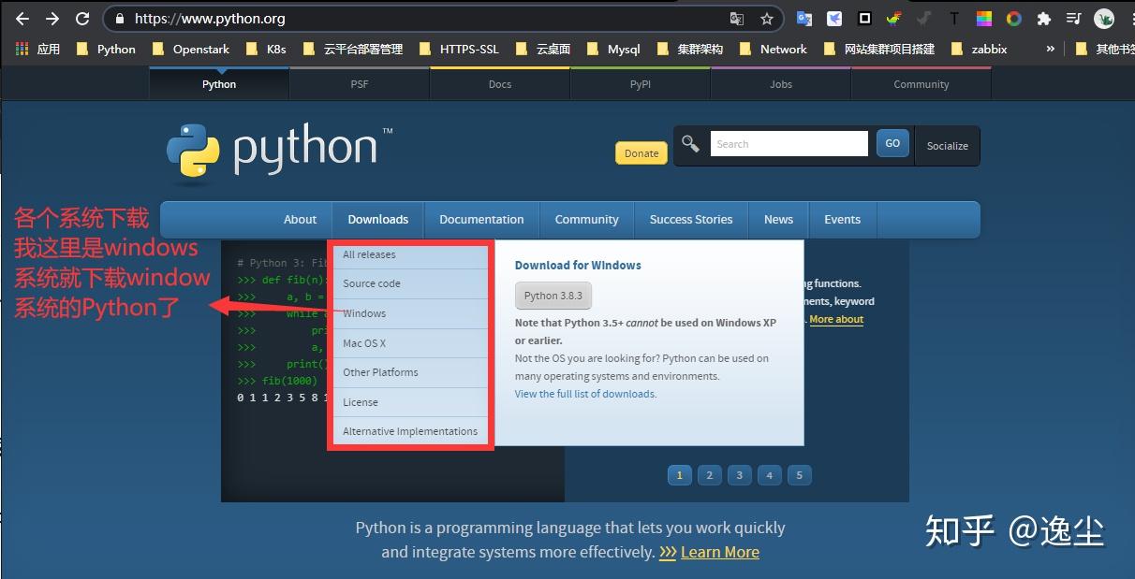Image resolution: width=1135 pixels, height=579 pixels.
Task: Open View the full list of downloads link
Action: pyautogui.click(x=585, y=394)
